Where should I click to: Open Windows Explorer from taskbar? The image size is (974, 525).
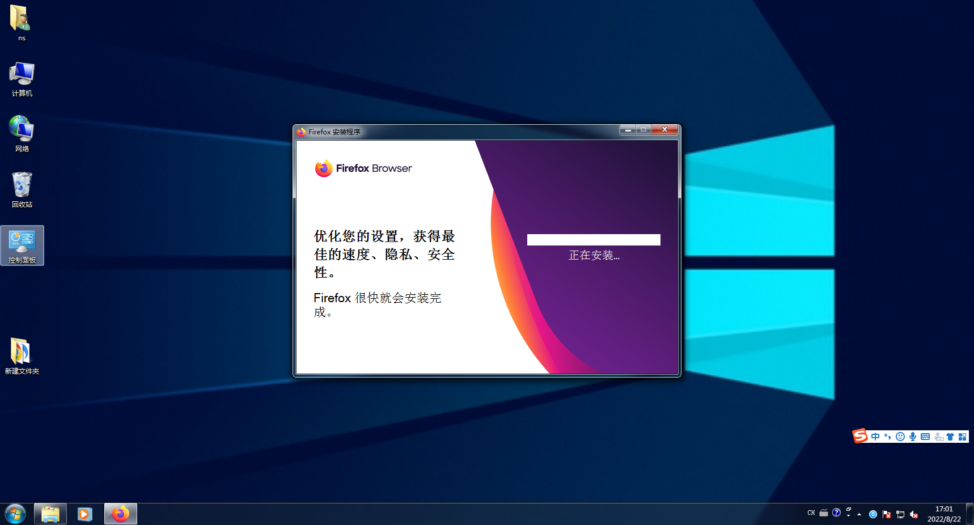(50, 514)
